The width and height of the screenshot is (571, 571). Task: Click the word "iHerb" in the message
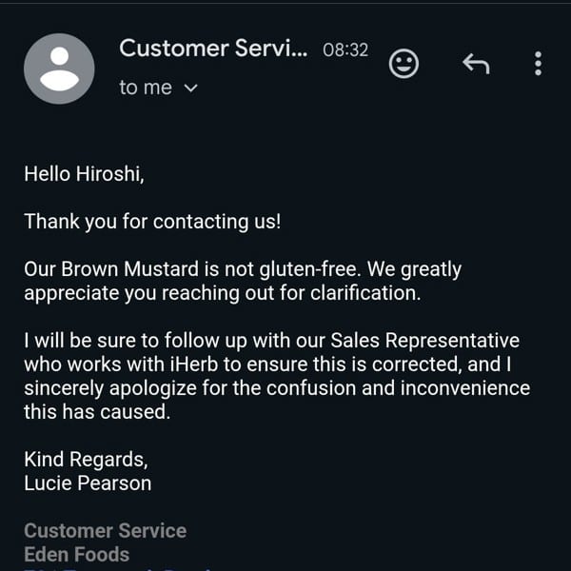click(194, 364)
